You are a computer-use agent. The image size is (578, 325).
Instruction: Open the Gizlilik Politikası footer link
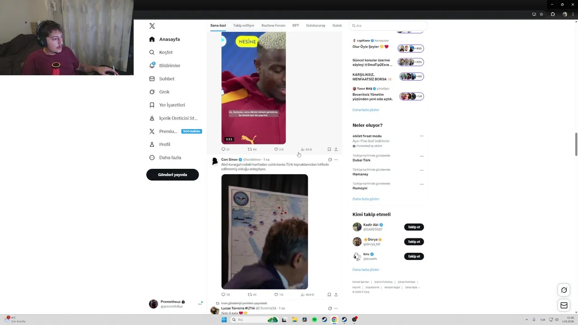[x=383, y=282]
